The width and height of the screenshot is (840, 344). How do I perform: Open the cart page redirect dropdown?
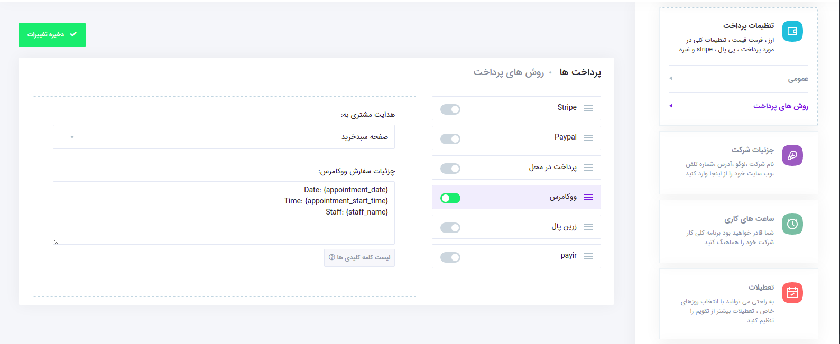coord(224,136)
